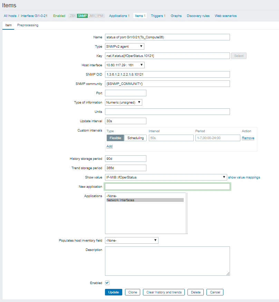279x302 pixels.
Task: Switch custom interval to Scheduling
Action: tap(135, 138)
